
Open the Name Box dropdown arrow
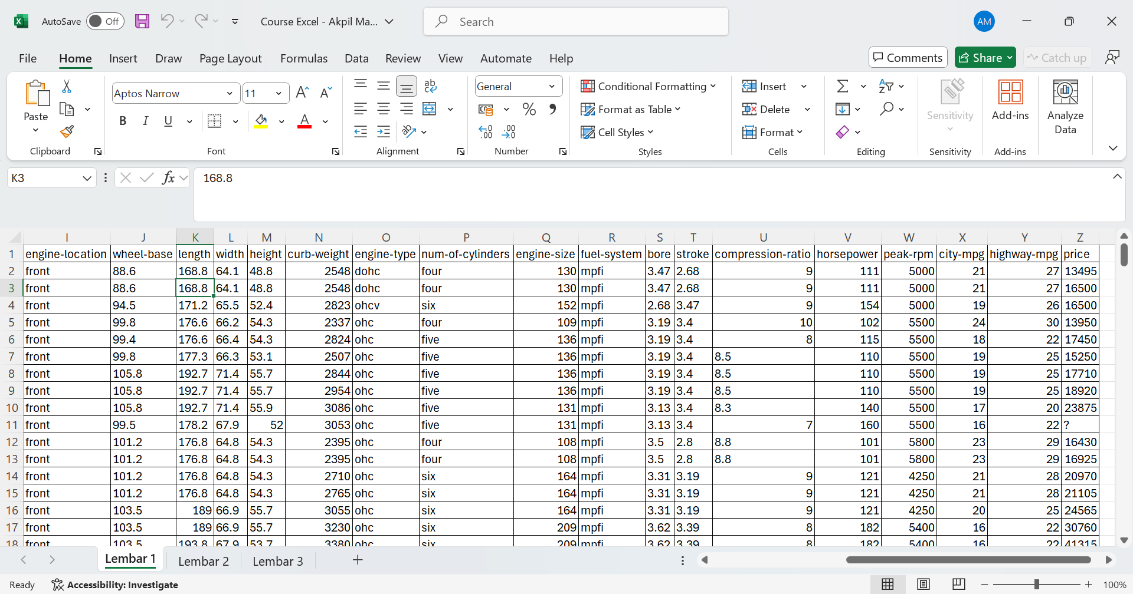click(x=87, y=178)
